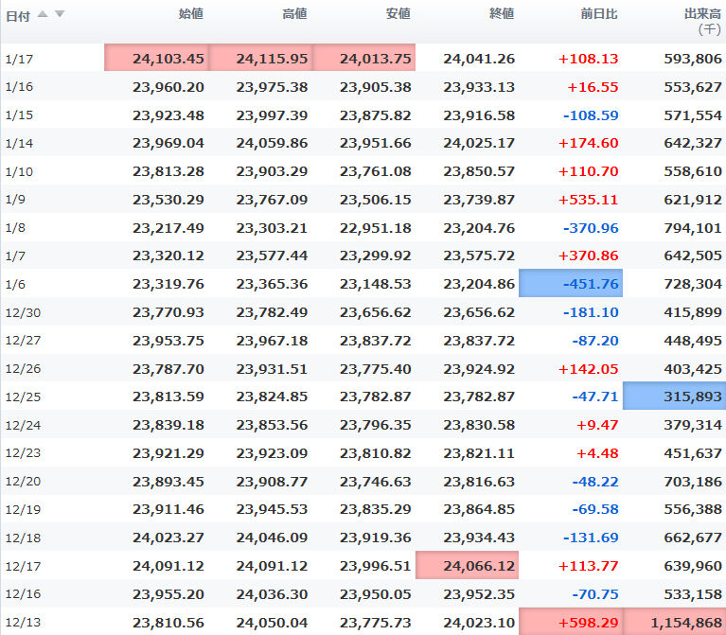Click highlighted high value 24,115.95
This screenshot has width=726, height=635.
(x=272, y=59)
